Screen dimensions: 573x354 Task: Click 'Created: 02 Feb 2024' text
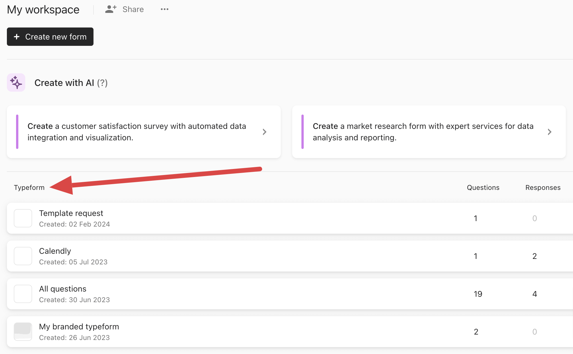pos(75,224)
